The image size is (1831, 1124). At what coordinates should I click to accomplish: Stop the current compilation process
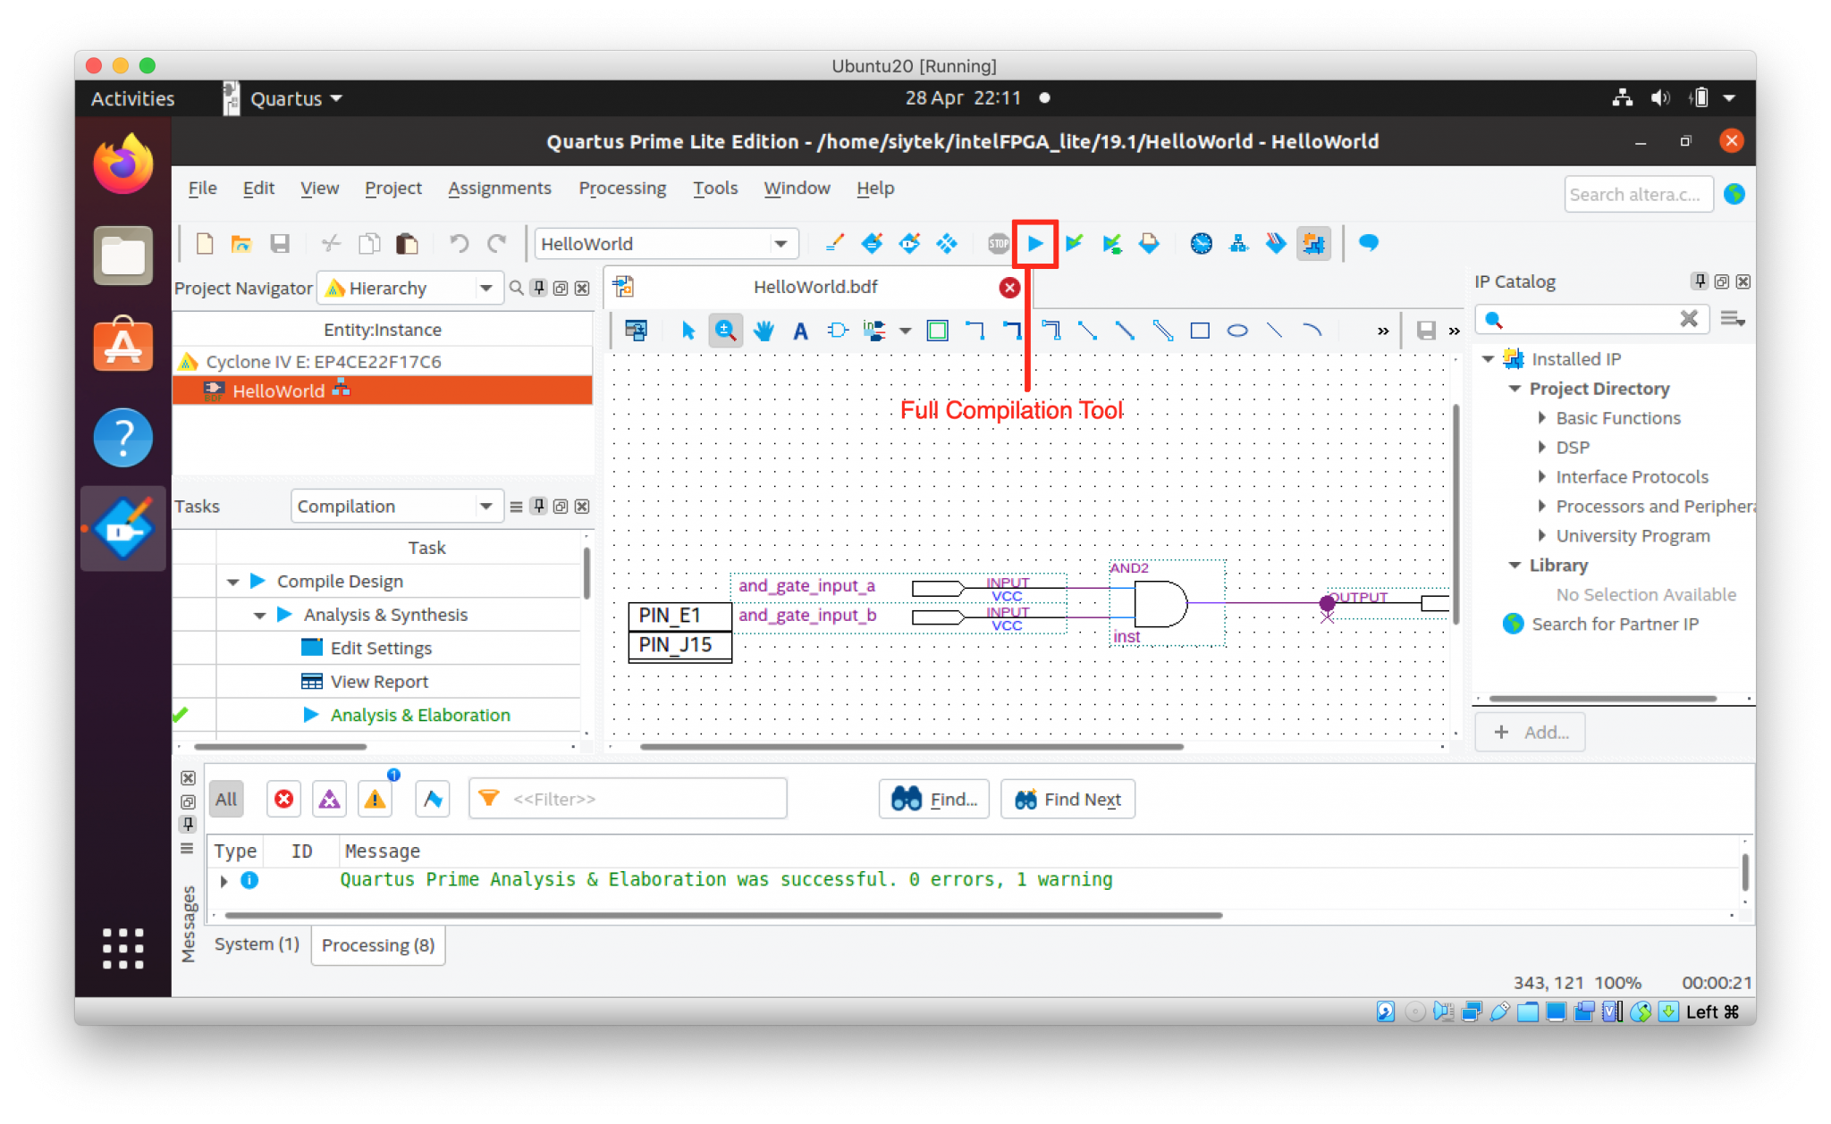tap(998, 243)
